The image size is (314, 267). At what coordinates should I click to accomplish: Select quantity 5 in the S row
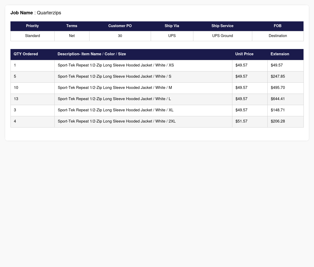click(x=32, y=77)
